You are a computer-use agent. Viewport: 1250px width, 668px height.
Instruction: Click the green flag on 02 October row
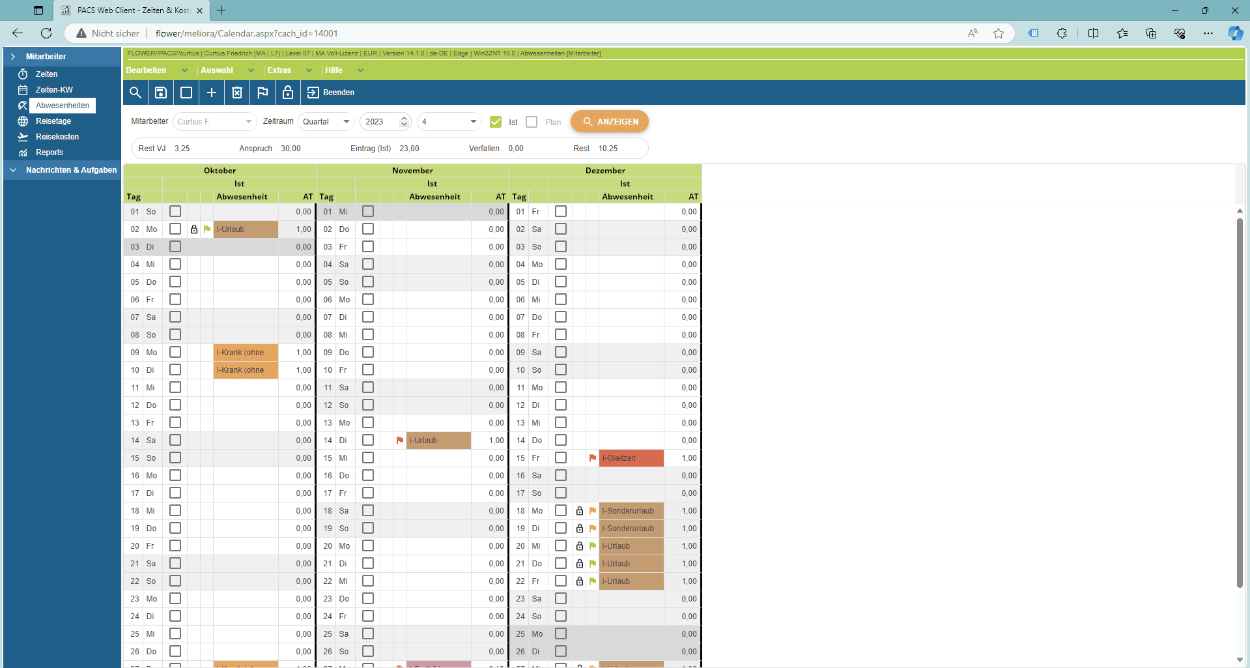[207, 229]
